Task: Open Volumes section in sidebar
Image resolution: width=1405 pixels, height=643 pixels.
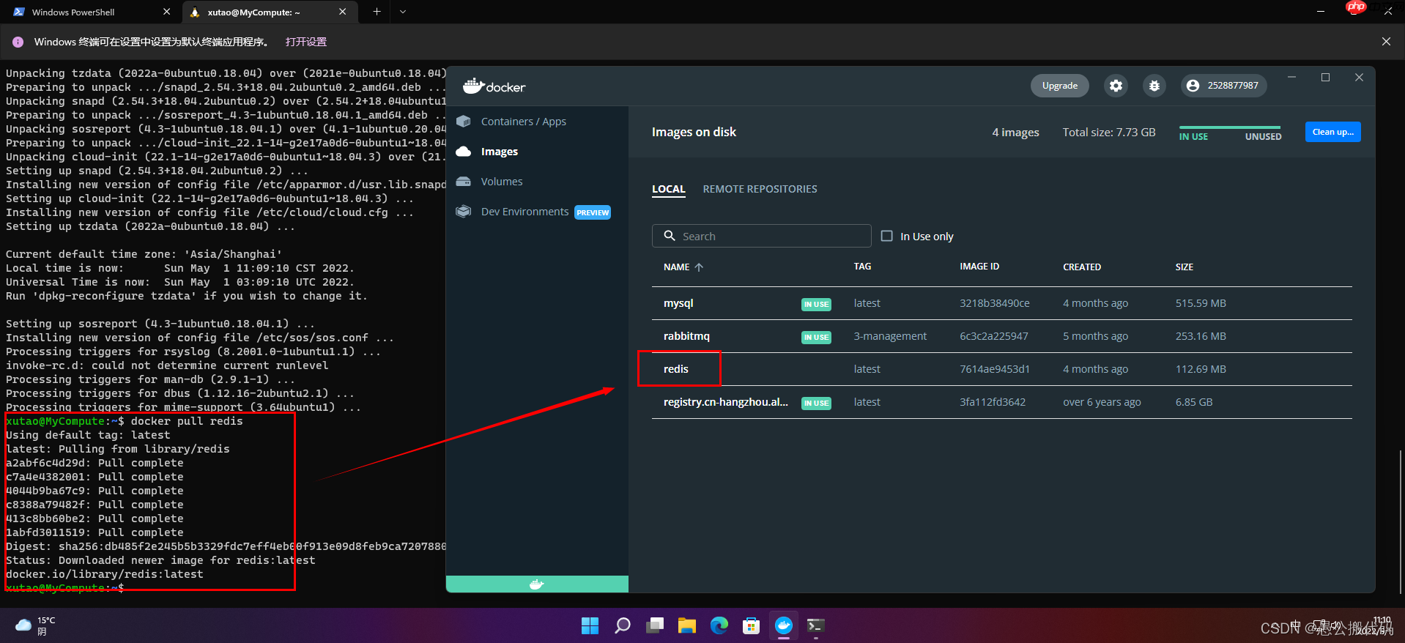Action: [x=502, y=182]
